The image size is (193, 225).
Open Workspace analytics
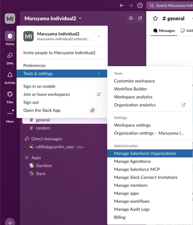point(150,97)
